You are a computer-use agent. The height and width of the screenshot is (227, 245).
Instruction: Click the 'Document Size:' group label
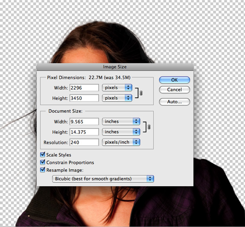[x=65, y=111]
